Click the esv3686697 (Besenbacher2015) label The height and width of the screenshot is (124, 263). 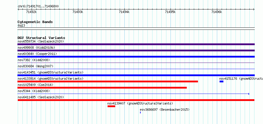165,110
